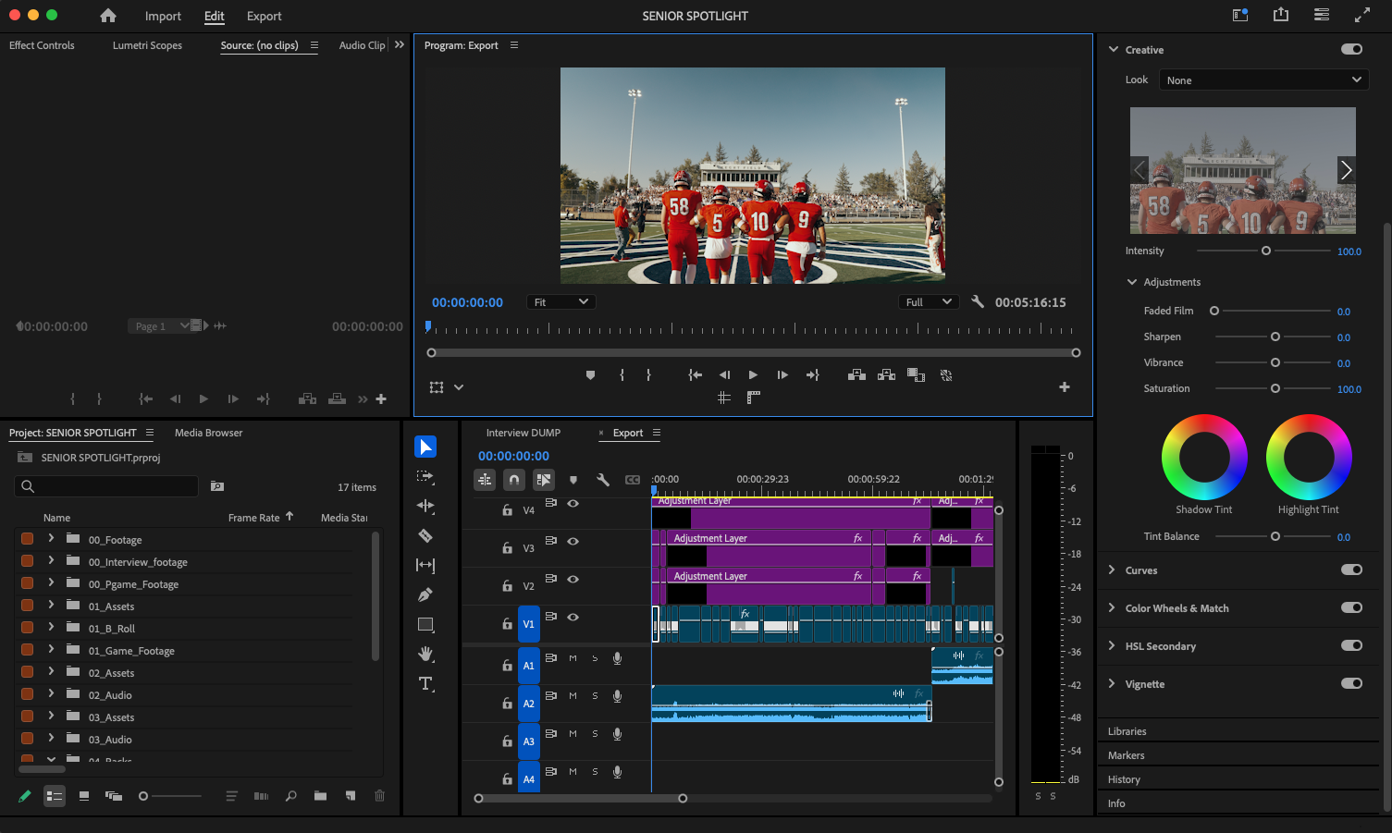Click the Shadow Tint color wheel
The height and width of the screenshot is (833, 1392).
[x=1204, y=457]
